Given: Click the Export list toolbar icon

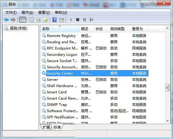Looking at the screenshot, I should (x=45, y=20).
